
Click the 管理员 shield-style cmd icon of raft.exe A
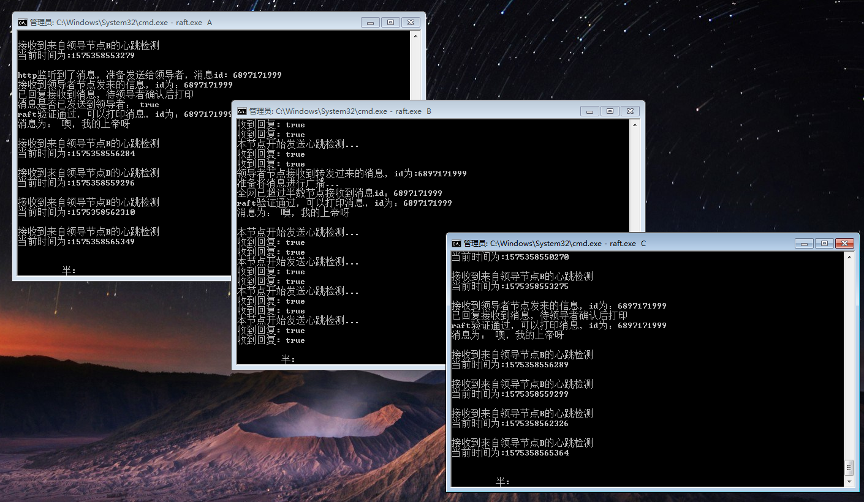(21, 22)
